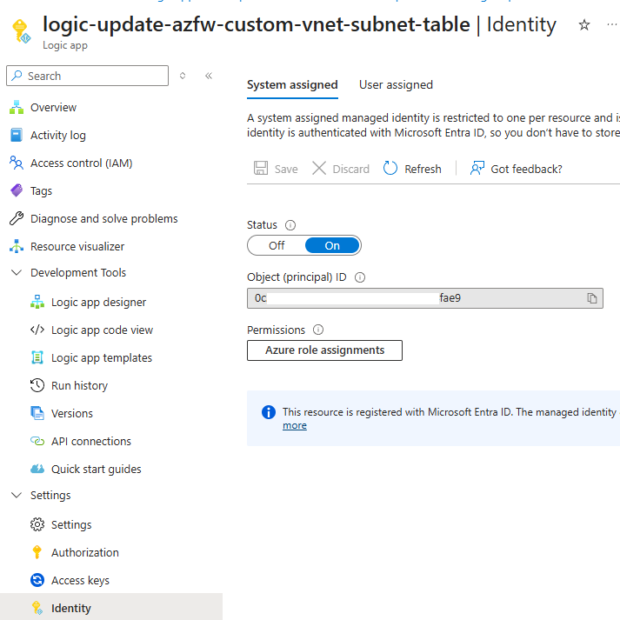
Task: Collapse the Development Tools section
Action: 16,272
